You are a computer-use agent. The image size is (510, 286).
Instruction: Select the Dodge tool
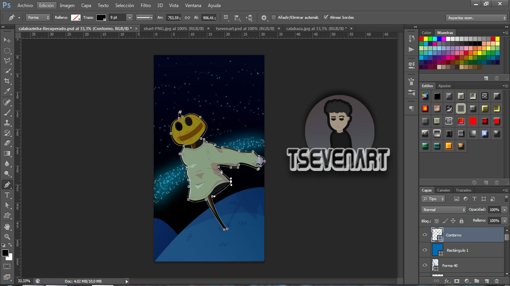(x=7, y=174)
